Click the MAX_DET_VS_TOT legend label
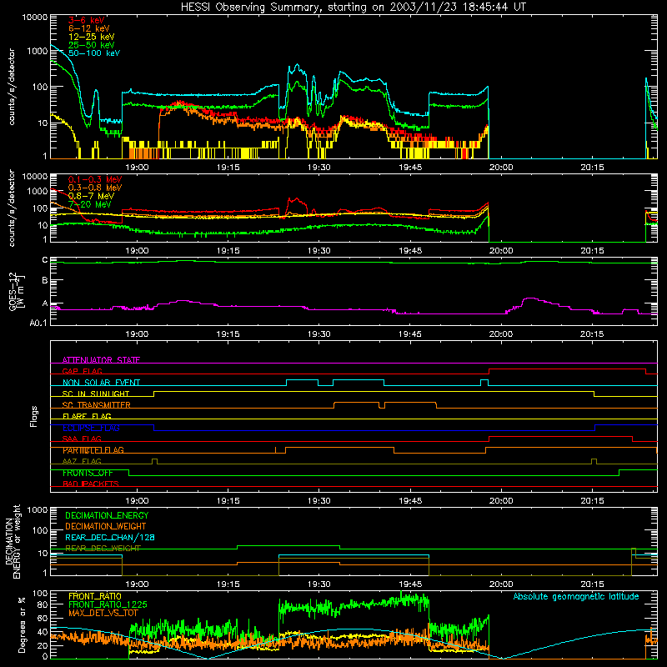This screenshot has height=667, width=667. (103, 613)
